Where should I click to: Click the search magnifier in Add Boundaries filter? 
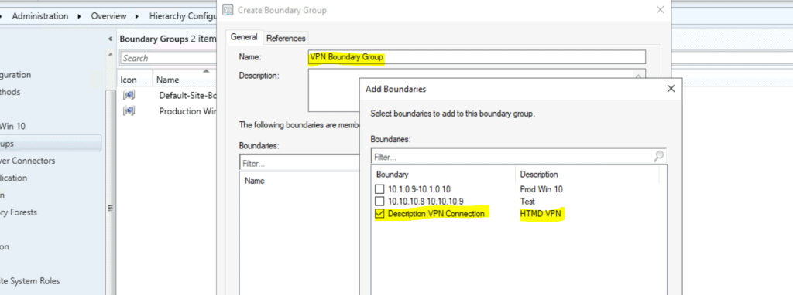[x=658, y=156]
